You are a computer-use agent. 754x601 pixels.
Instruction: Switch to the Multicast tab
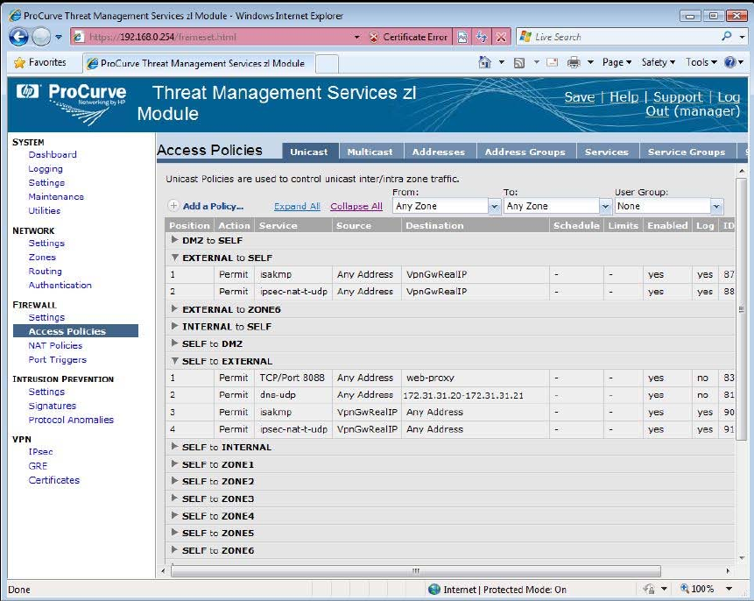(x=370, y=152)
